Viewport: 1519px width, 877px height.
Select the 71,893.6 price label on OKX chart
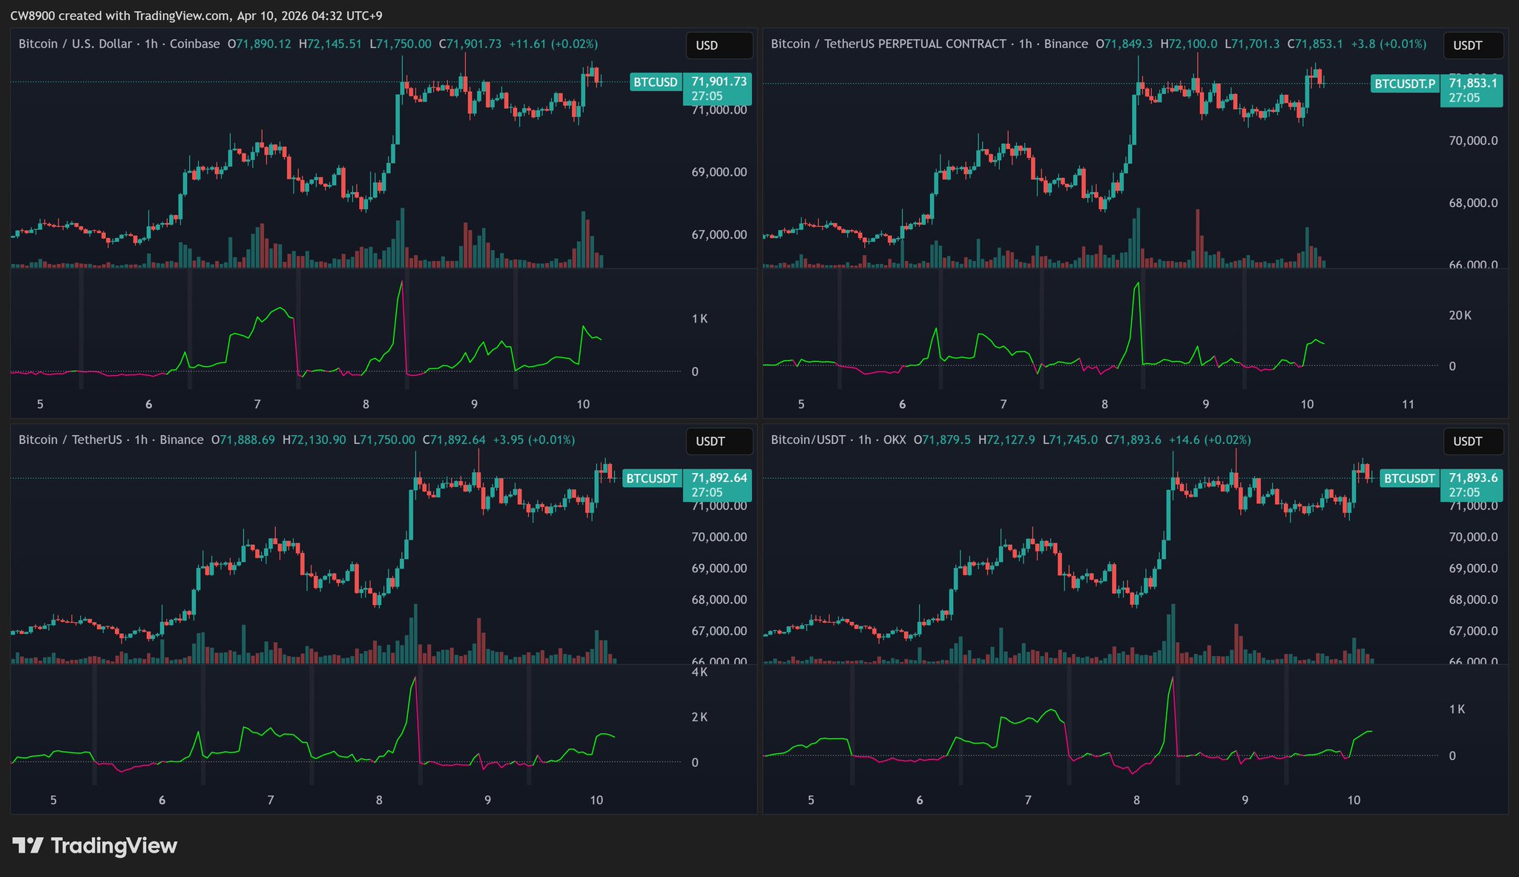[x=1472, y=478]
